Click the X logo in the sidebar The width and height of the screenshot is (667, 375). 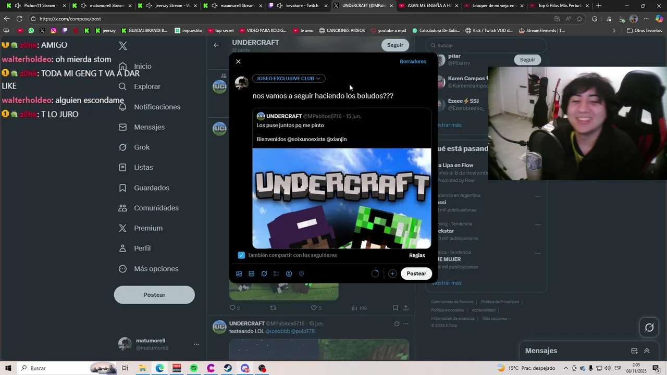[123, 46]
